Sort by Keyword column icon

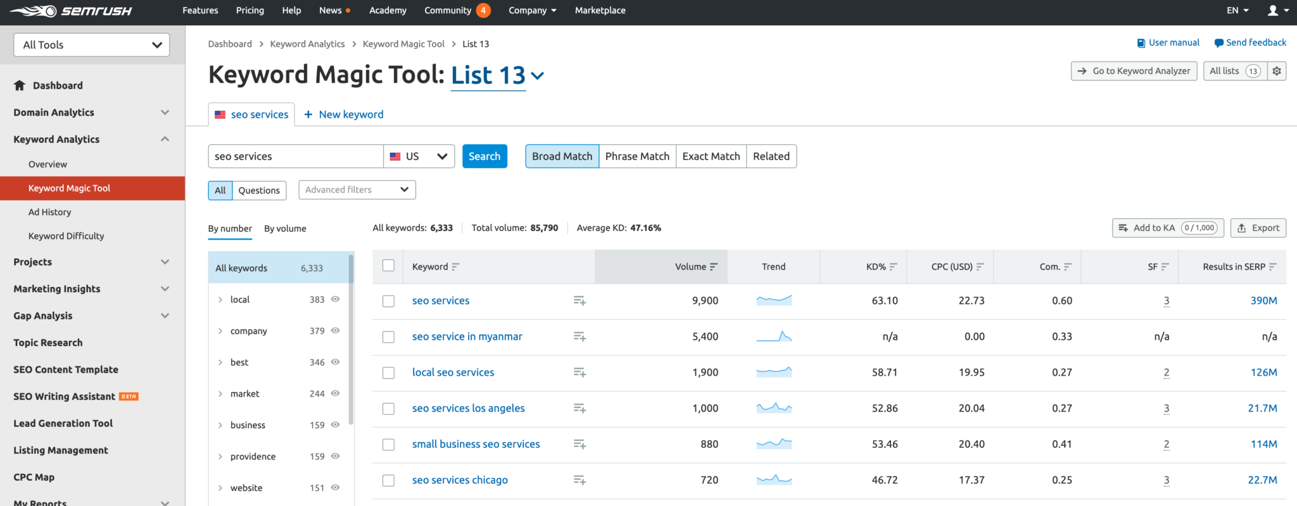tap(455, 267)
